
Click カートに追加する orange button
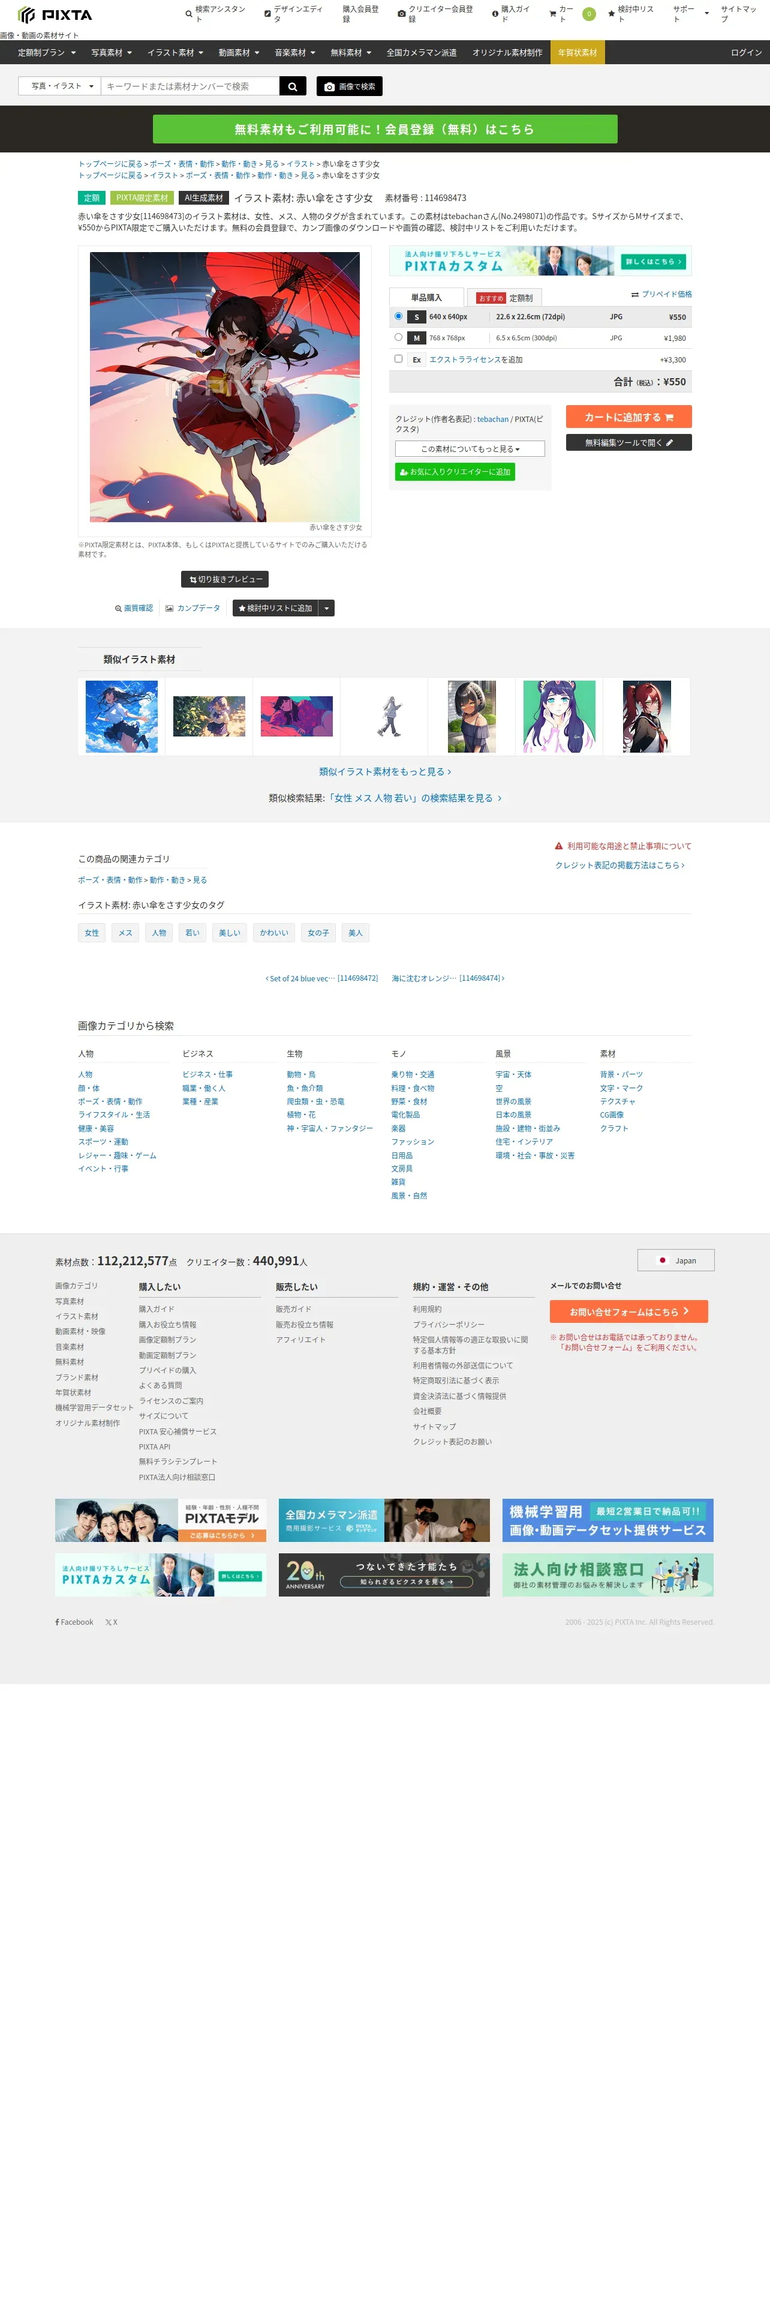pyautogui.click(x=628, y=417)
